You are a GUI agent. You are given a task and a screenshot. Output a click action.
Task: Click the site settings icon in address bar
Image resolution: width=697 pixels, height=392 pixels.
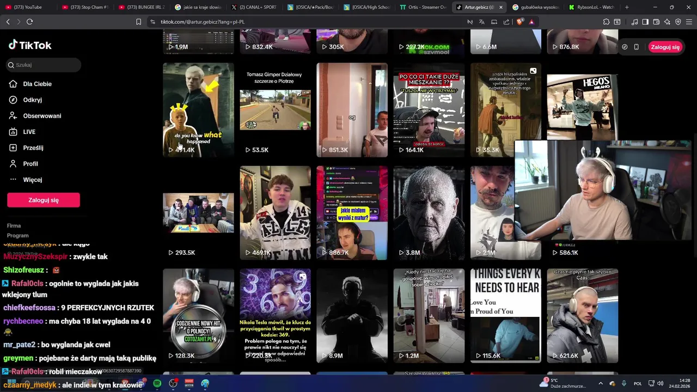pos(152,22)
